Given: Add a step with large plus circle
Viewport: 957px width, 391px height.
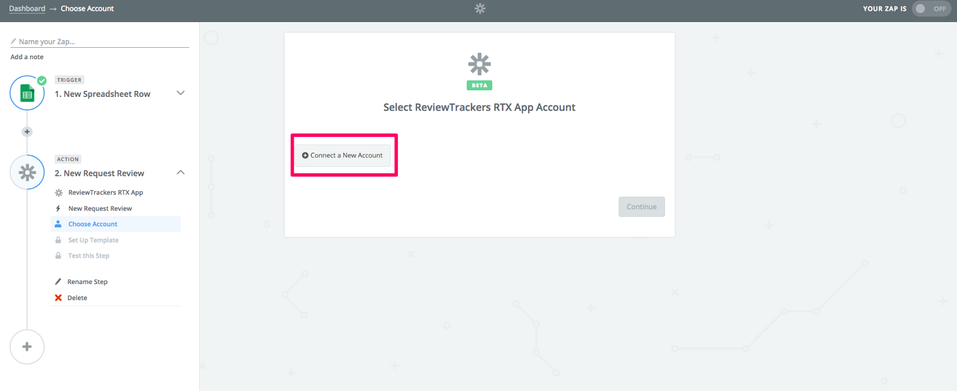Looking at the screenshot, I should 27,347.
